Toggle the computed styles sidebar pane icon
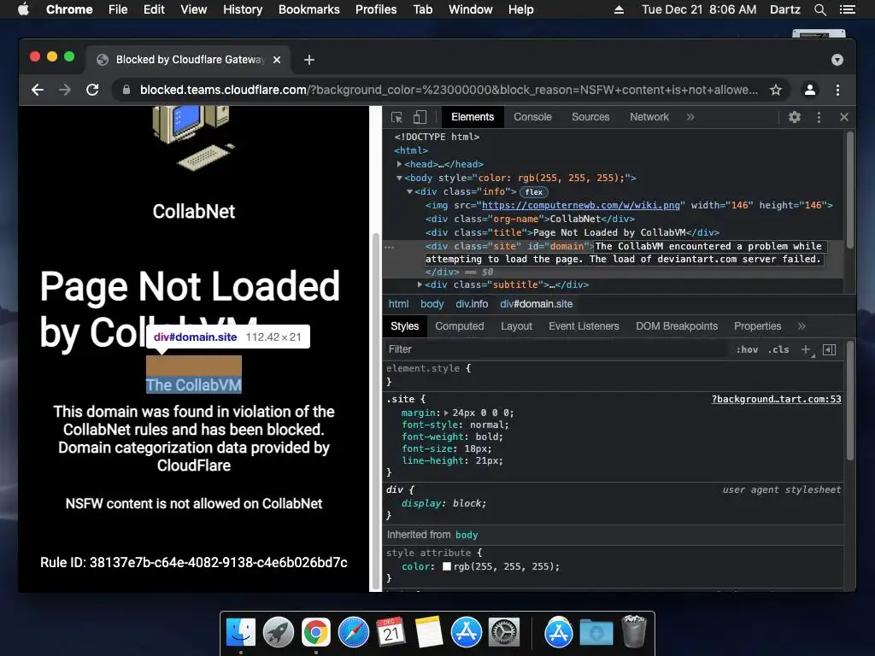This screenshot has width=875, height=656. (x=829, y=349)
